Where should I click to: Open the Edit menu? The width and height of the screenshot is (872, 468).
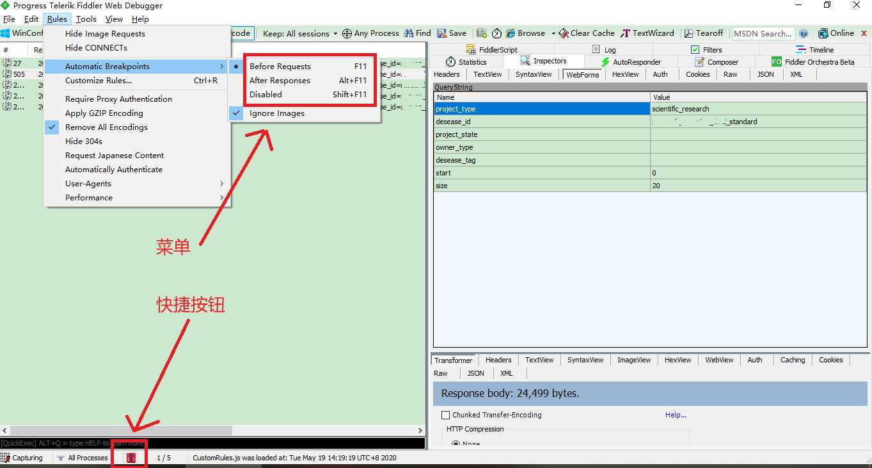[31, 19]
